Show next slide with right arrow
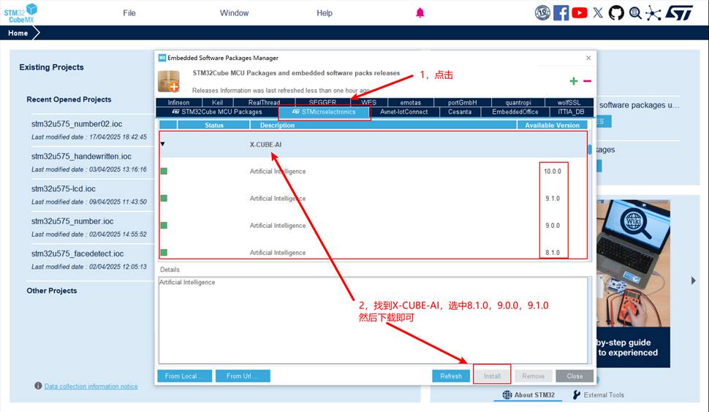 [x=693, y=281]
